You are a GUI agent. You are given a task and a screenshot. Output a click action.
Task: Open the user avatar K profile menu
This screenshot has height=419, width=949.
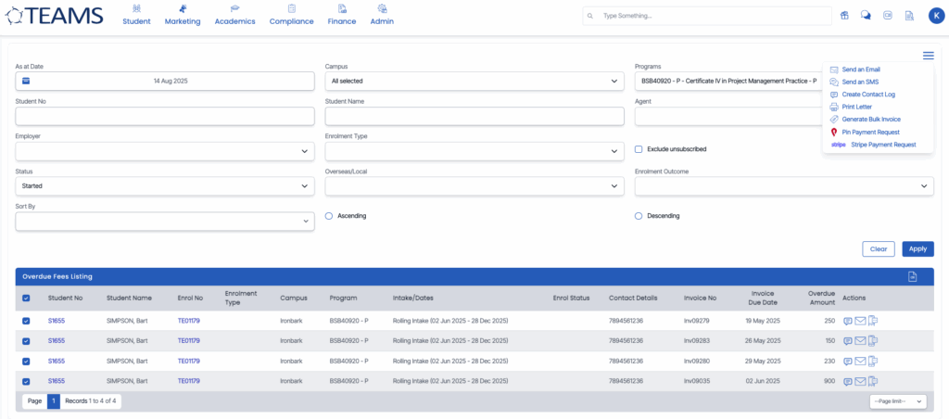934,16
